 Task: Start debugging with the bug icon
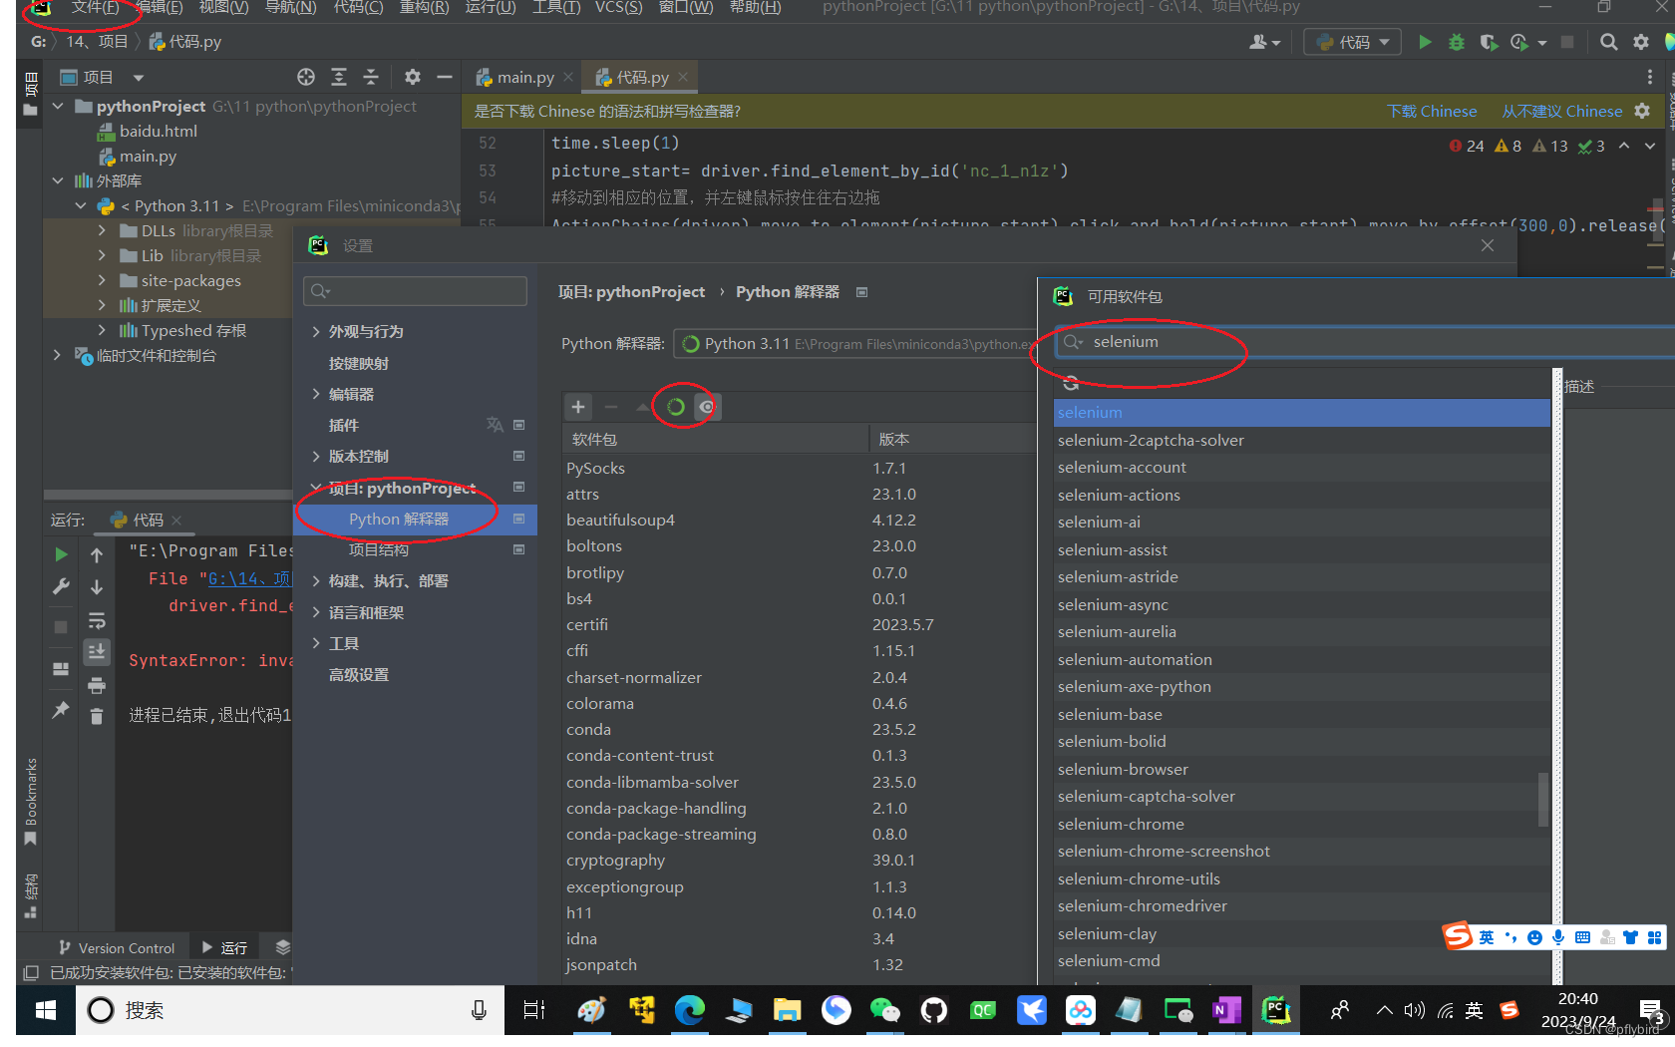click(x=1457, y=42)
